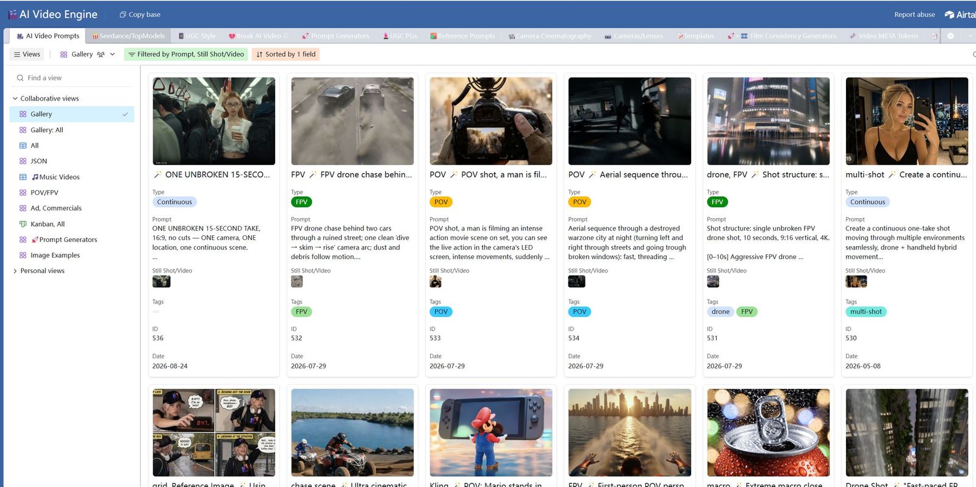Click the gallery icon beside Image Examples
This screenshot has height=487, width=976.
pyautogui.click(x=23, y=255)
